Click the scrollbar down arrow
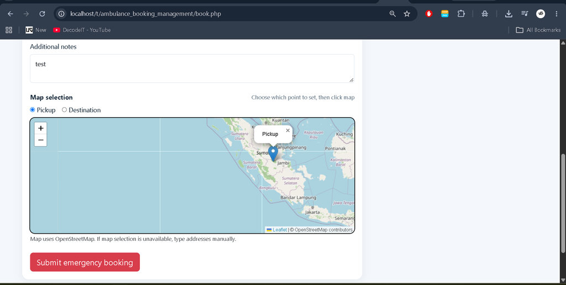Screen dimensions: 566x285 click(562, 280)
